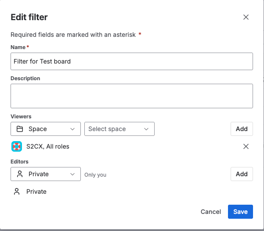Click the chevron of Select space
Viewport: 264px width, 231px height.
146,129
